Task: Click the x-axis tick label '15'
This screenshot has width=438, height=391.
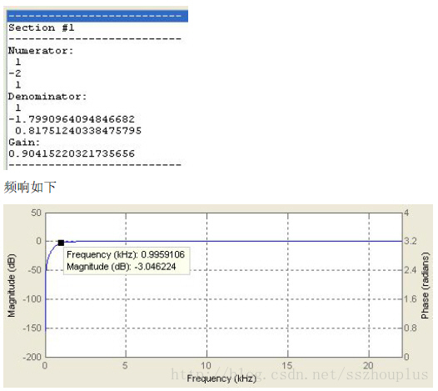Action: coord(287,365)
